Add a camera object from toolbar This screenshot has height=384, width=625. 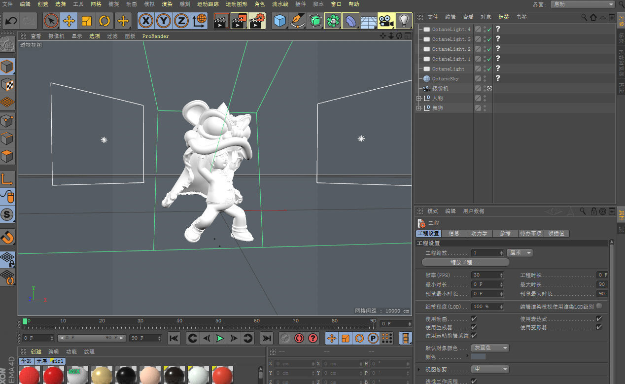386,21
